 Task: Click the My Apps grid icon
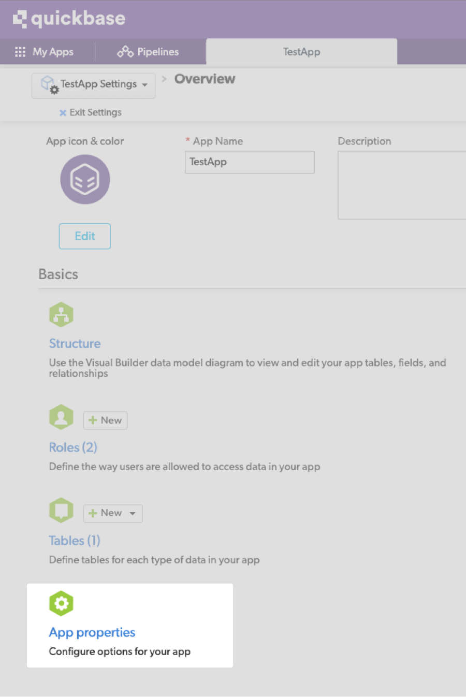tap(20, 51)
